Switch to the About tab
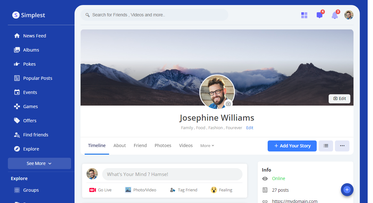Viewport: 373px width, 203px height. (x=120, y=145)
